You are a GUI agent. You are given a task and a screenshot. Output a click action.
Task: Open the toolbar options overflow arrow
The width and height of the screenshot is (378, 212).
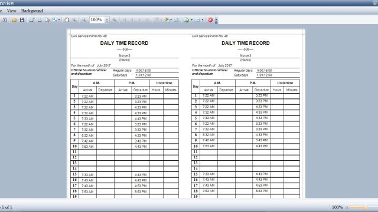(216, 21)
